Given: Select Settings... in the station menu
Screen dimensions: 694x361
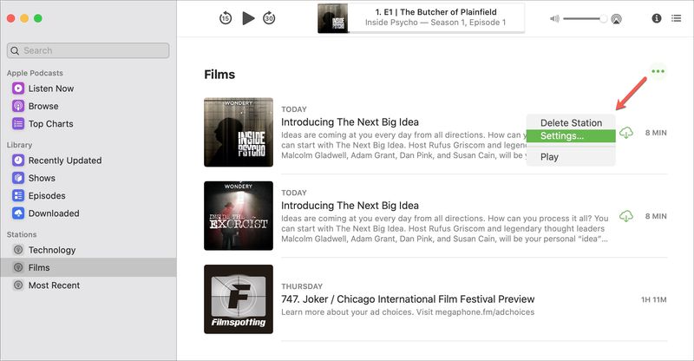Looking at the screenshot, I should pos(571,136).
